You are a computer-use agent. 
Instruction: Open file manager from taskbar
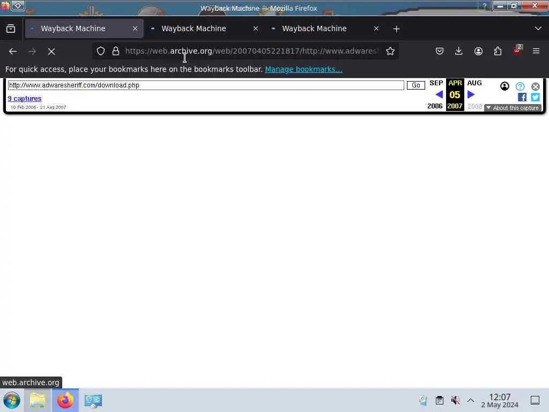pyautogui.click(x=38, y=400)
